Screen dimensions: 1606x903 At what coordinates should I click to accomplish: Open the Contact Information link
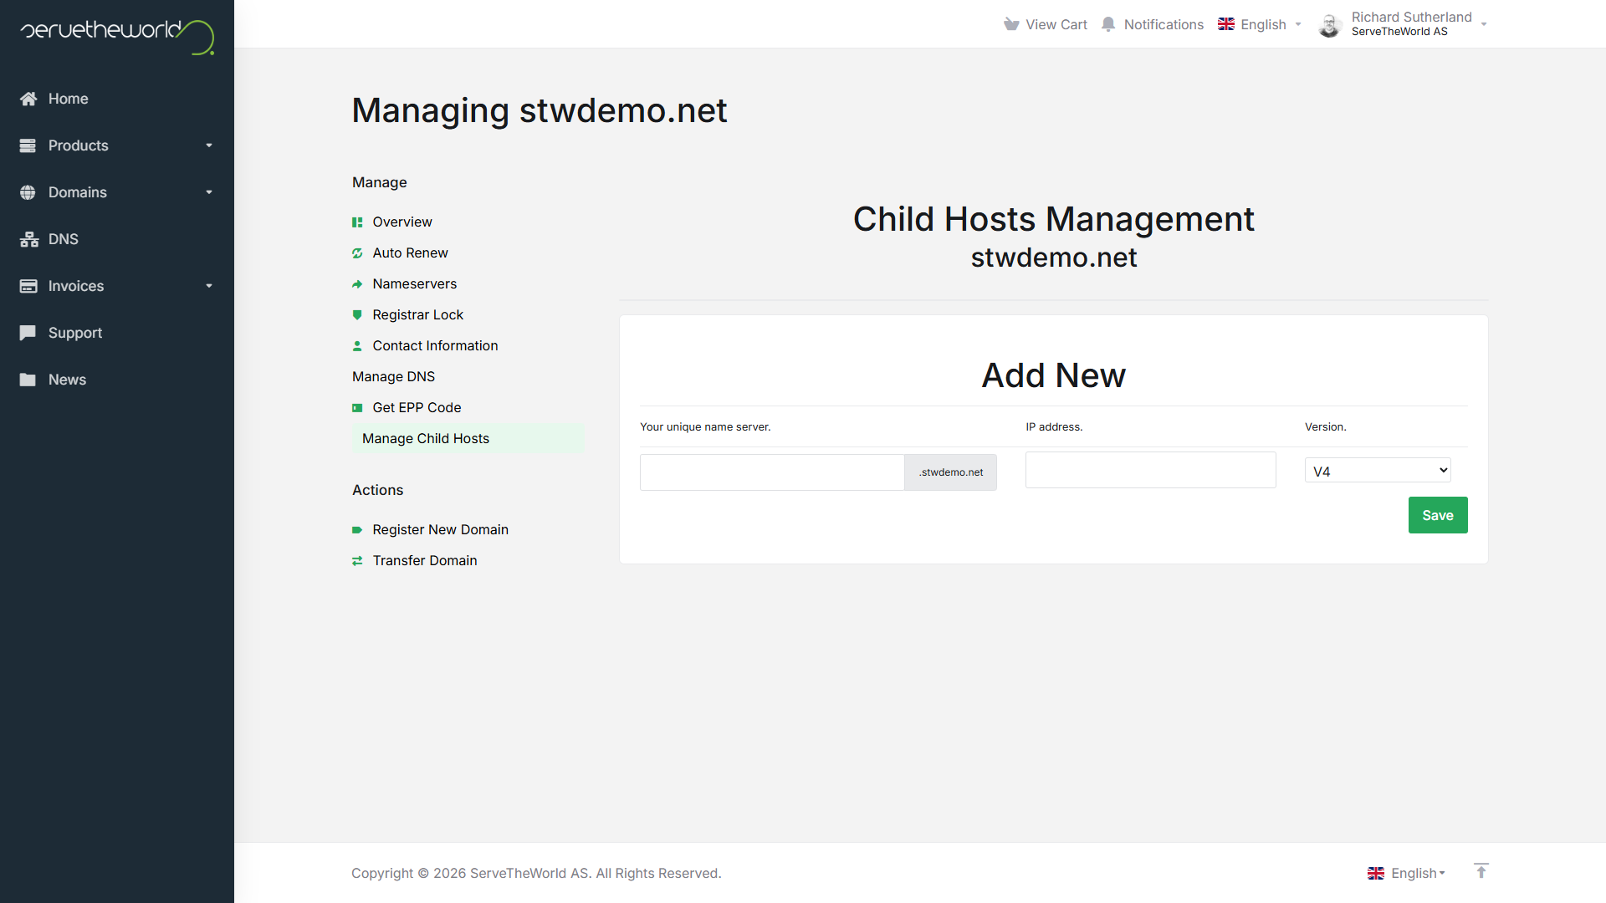click(435, 346)
